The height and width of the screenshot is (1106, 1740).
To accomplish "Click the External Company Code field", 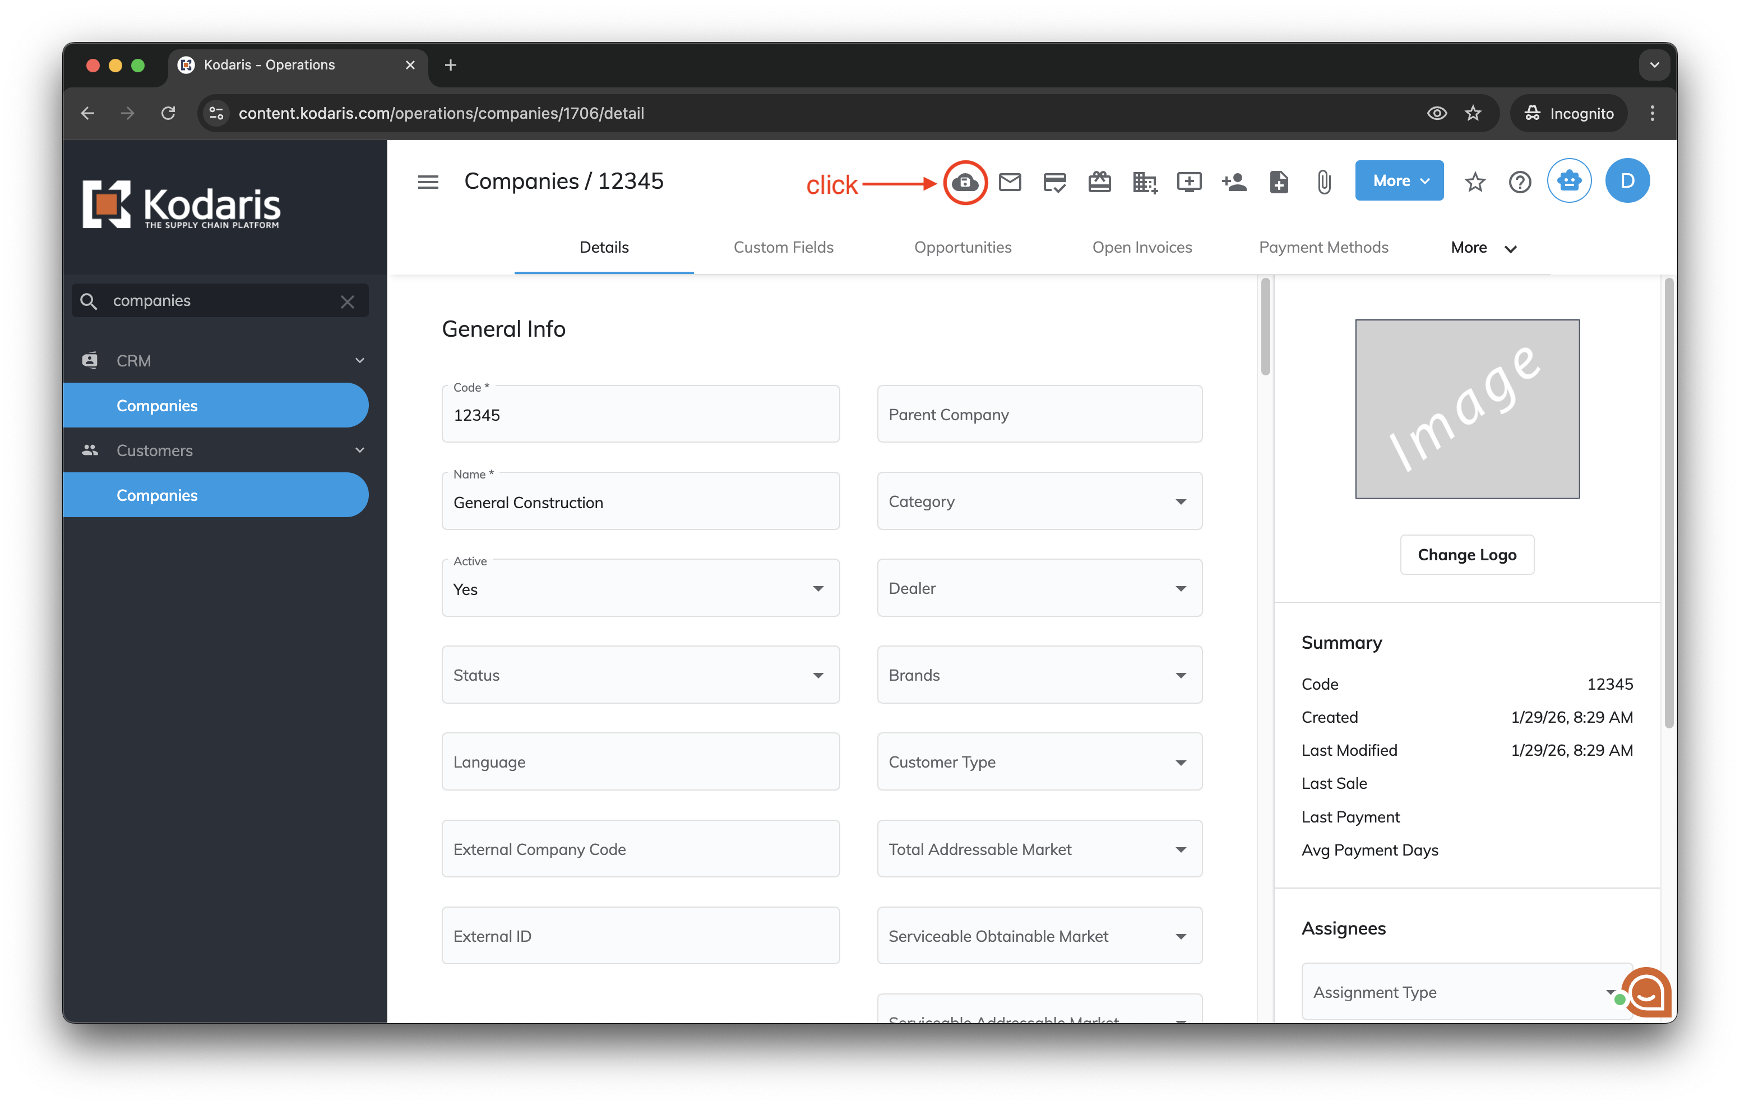I will pos(640,849).
